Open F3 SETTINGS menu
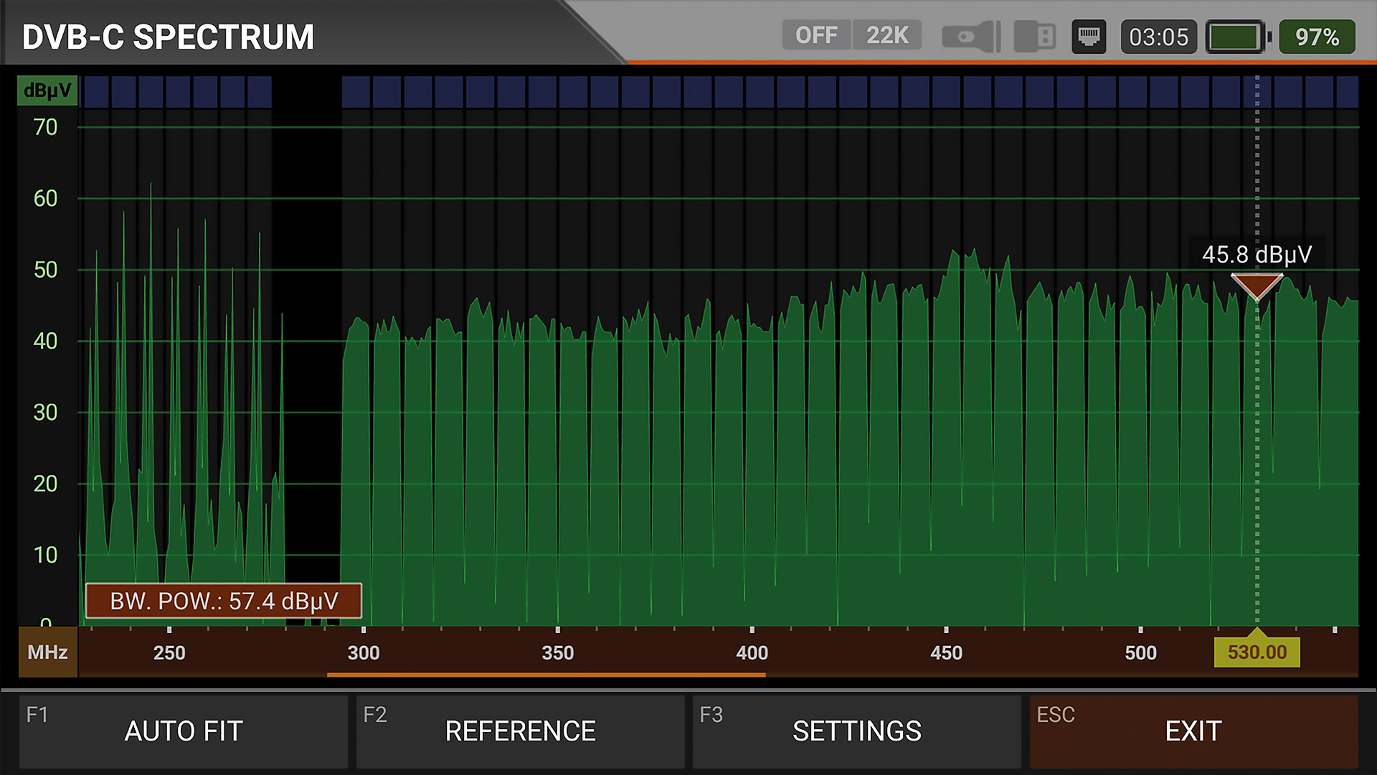Image resolution: width=1377 pixels, height=775 pixels. point(856,731)
